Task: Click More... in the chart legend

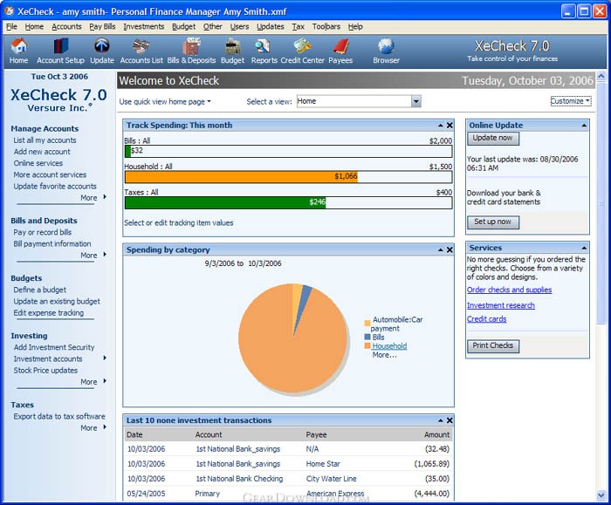Action: coord(384,355)
